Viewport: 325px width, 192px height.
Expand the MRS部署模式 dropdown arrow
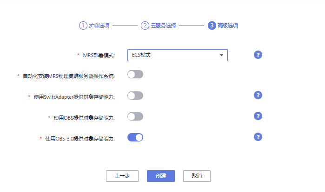coord(222,55)
